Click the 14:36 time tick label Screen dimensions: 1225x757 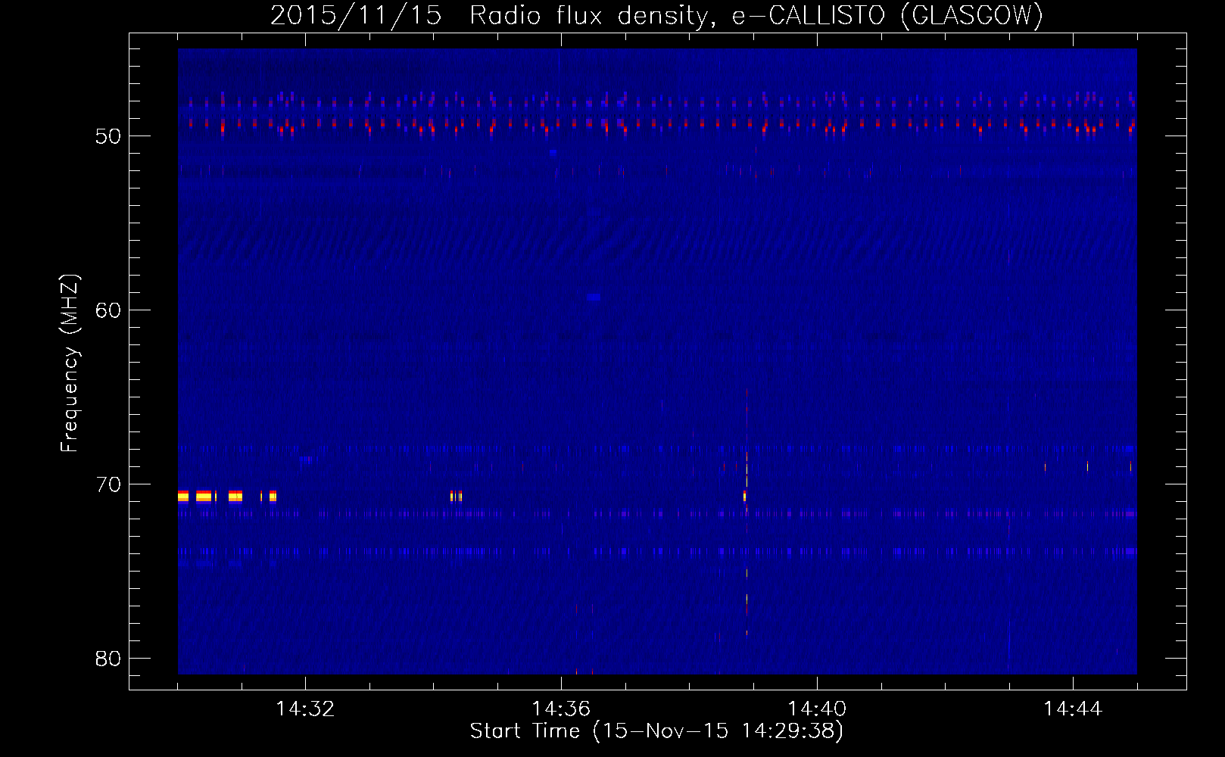[x=561, y=709]
